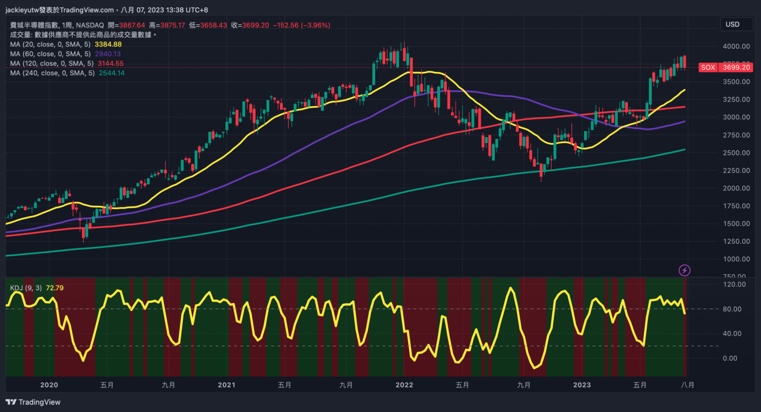Screen dimensions: 761x412
Task: Click the red SOX ticker tag
Action: coord(708,68)
